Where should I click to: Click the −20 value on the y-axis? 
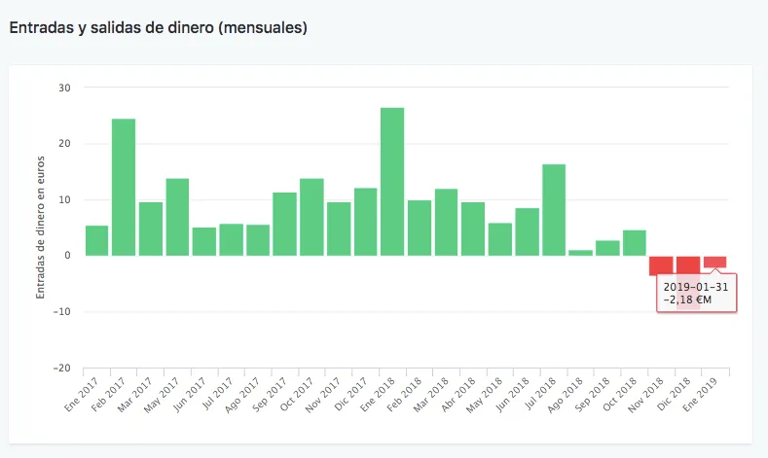[x=61, y=369]
